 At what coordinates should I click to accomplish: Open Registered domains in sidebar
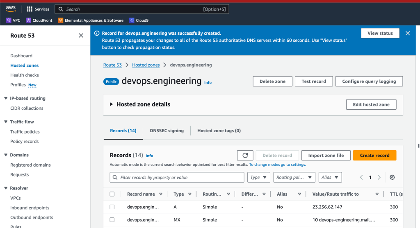[30, 165]
